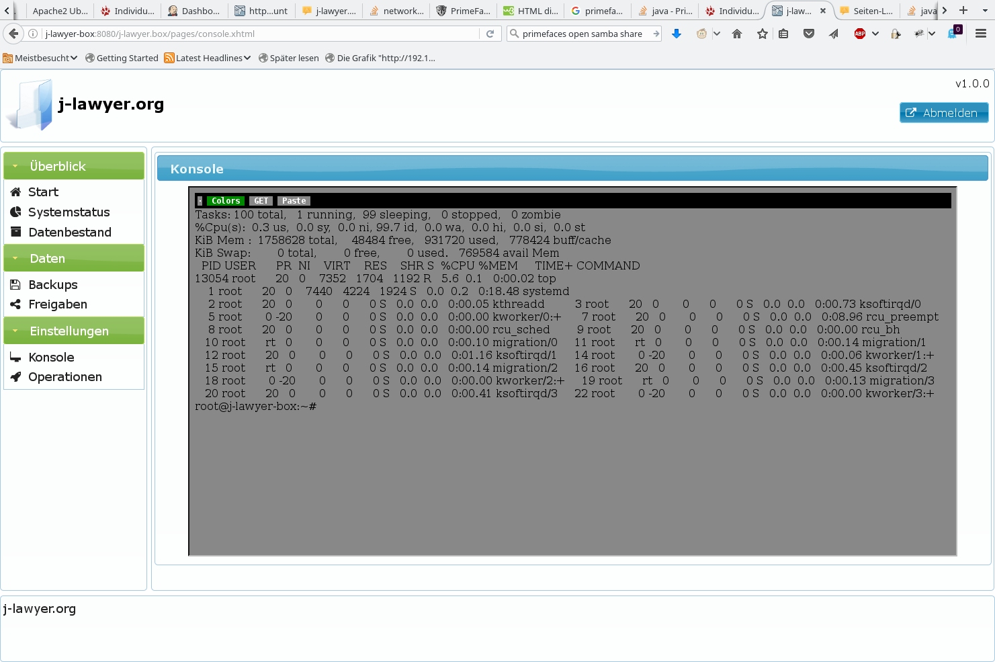The width and height of the screenshot is (995, 662).
Task: Click the Operationen rocket icon
Action: tap(15, 377)
